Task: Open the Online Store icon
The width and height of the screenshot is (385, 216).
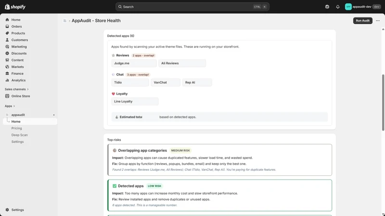Action: tap(7, 96)
